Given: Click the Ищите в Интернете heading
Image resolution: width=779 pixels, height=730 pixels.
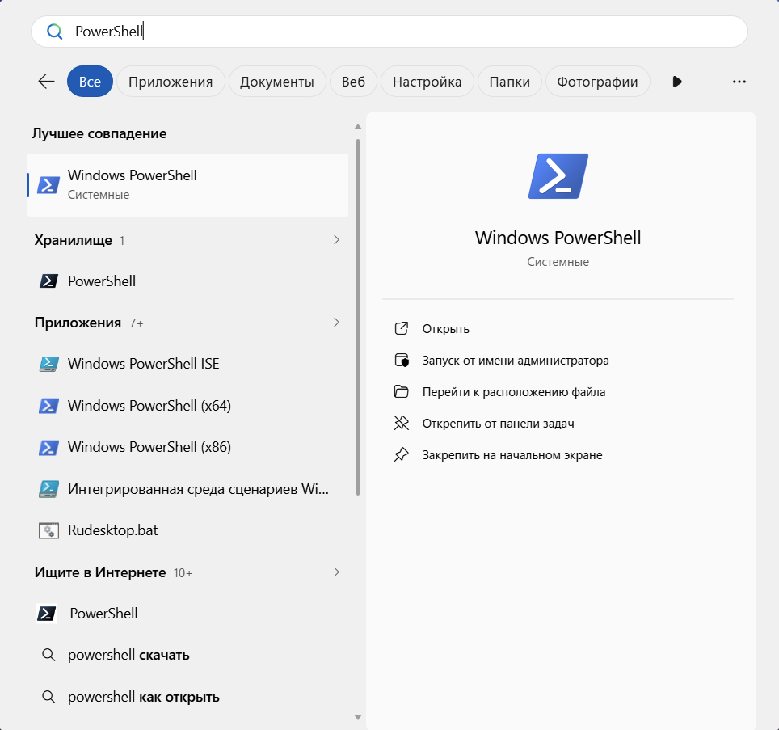Looking at the screenshot, I should [100, 572].
